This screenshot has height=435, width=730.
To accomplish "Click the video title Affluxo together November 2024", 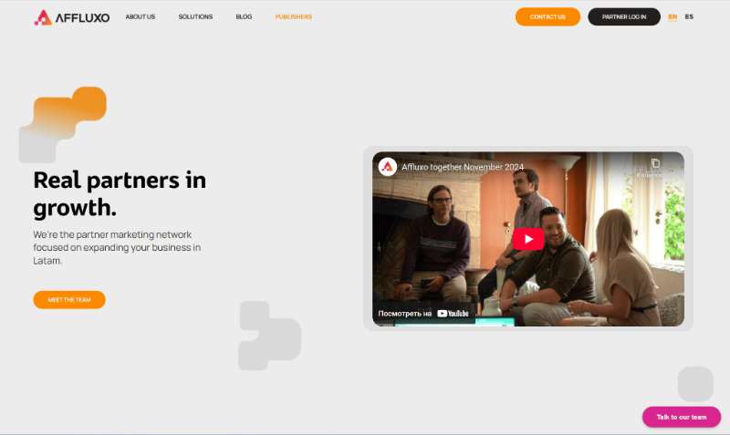I will [463, 167].
